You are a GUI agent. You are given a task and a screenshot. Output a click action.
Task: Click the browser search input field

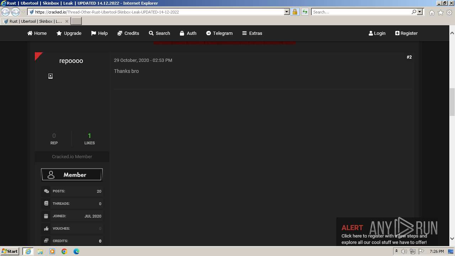(x=361, y=12)
